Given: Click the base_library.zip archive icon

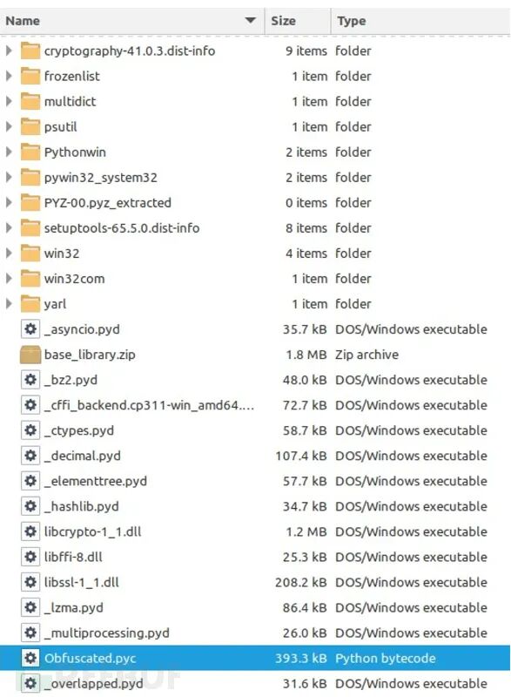Looking at the screenshot, I should tap(30, 355).
